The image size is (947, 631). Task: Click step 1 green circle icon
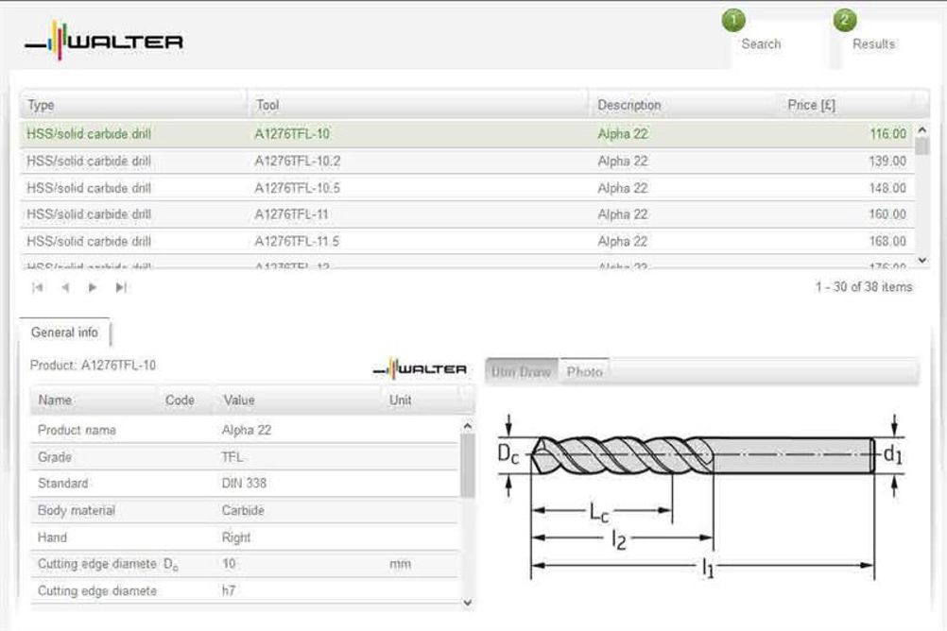(x=733, y=21)
